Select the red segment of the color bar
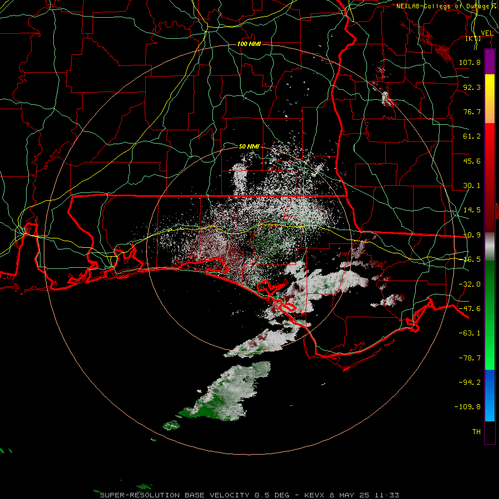 point(490,177)
